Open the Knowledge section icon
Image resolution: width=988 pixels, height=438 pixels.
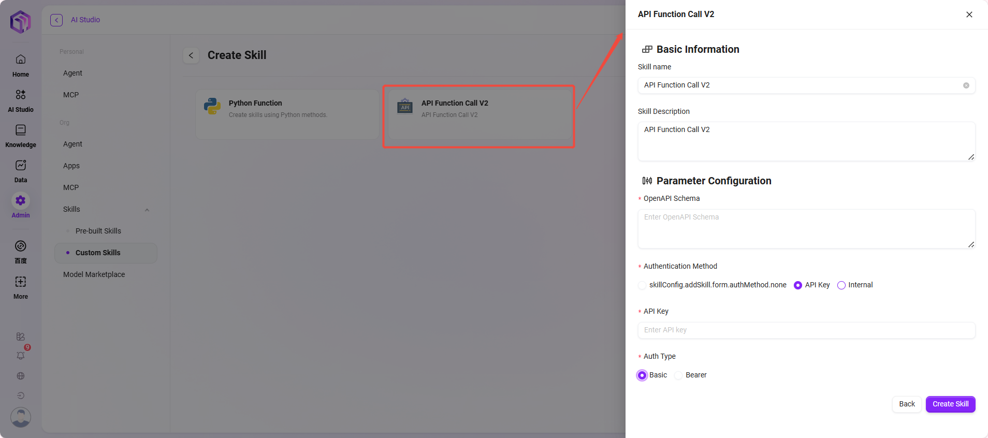tap(21, 130)
